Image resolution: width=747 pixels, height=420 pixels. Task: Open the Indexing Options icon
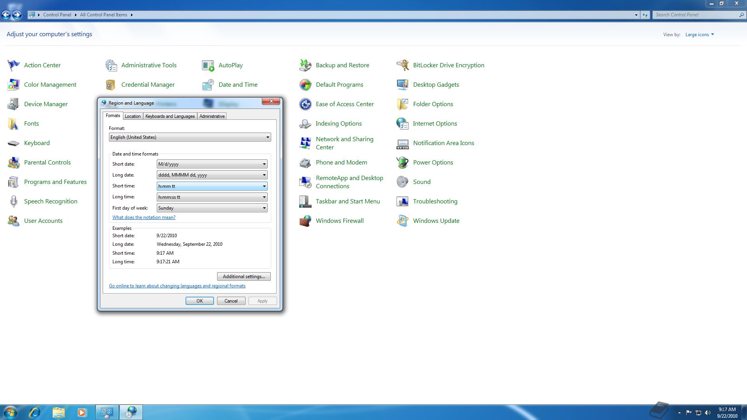305,124
